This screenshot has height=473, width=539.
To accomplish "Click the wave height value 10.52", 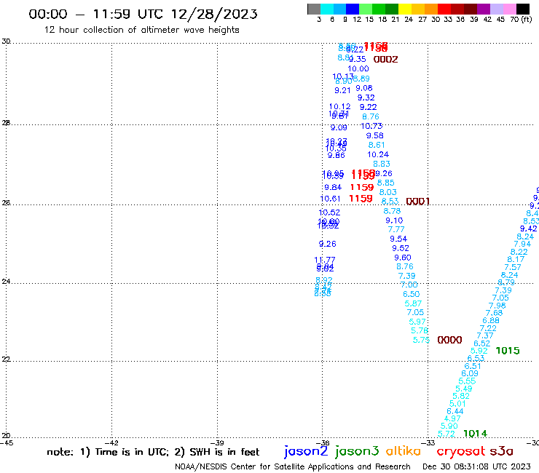I will coord(329,212).
